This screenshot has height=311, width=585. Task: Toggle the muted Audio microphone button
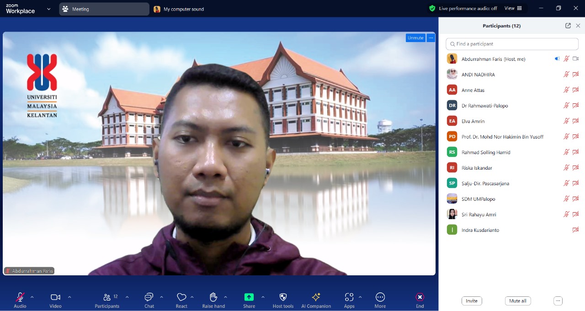click(20, 297)
